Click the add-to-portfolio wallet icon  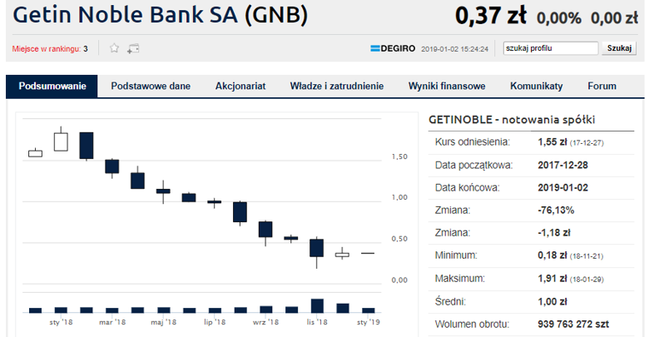133,49
